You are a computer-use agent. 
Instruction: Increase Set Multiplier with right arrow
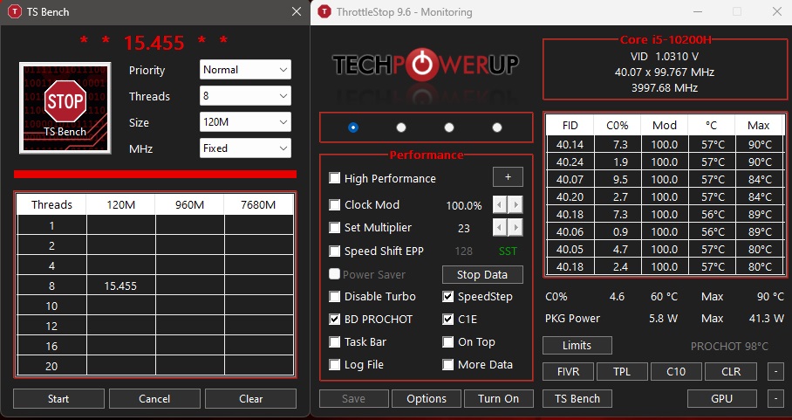[x=515, y=227]
